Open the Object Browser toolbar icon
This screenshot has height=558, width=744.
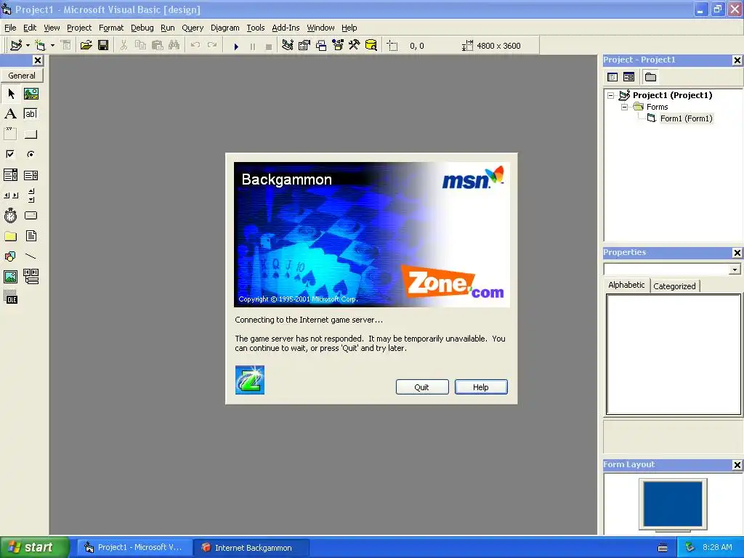click(x=338, y=46)
